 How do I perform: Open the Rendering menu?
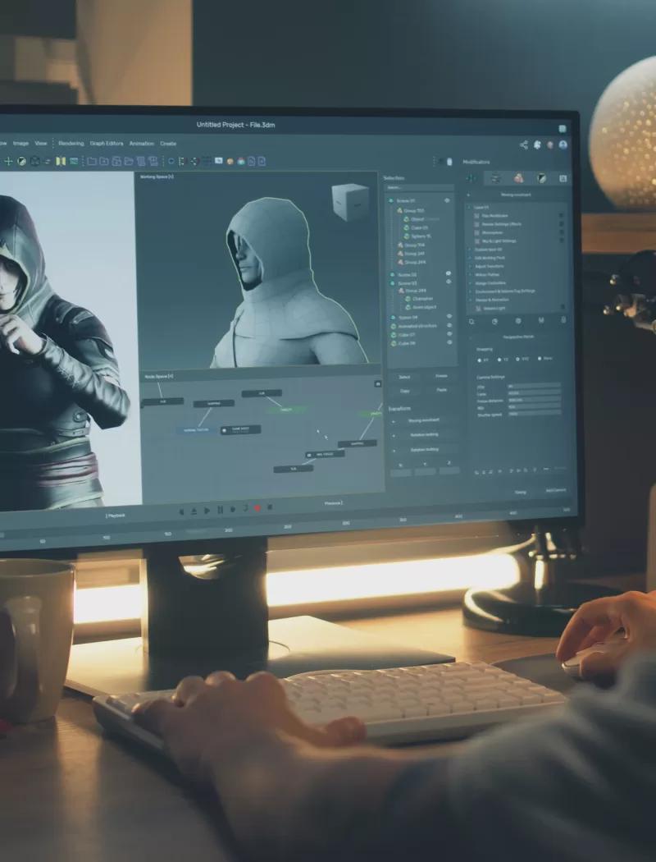pos(71,144)
